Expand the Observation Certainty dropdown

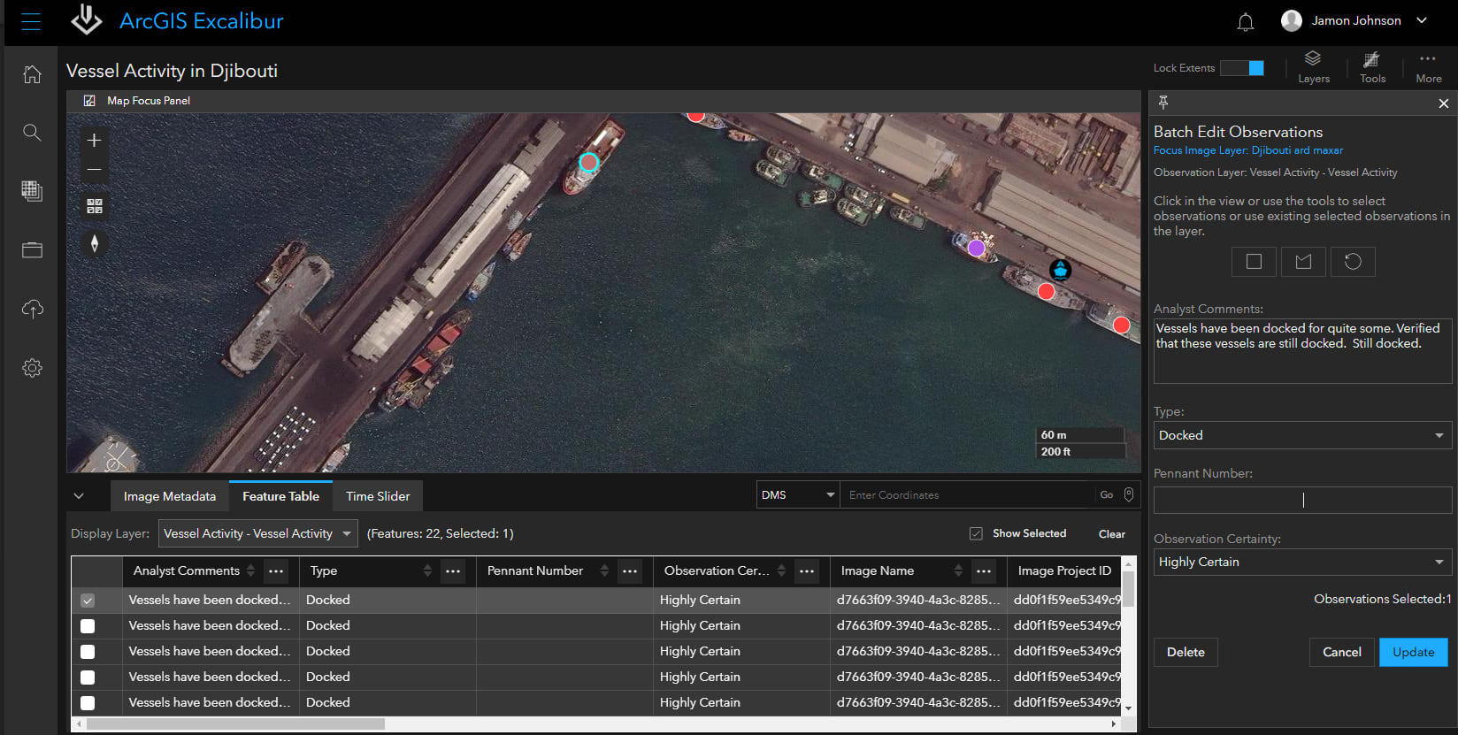pyautogui.click(x=1301, y=562)
